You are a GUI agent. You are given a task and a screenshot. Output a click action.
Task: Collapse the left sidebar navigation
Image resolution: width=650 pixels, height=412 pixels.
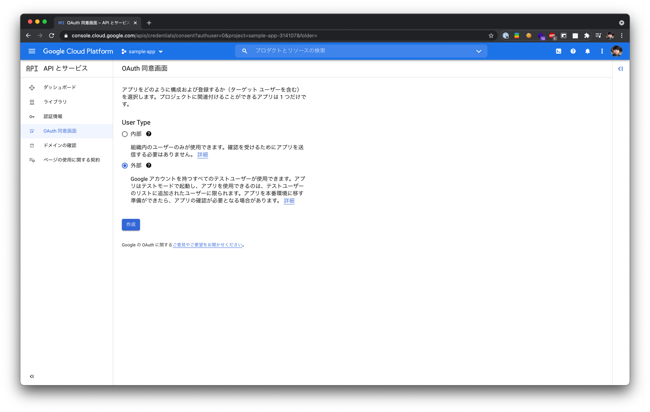coord(32,376)
